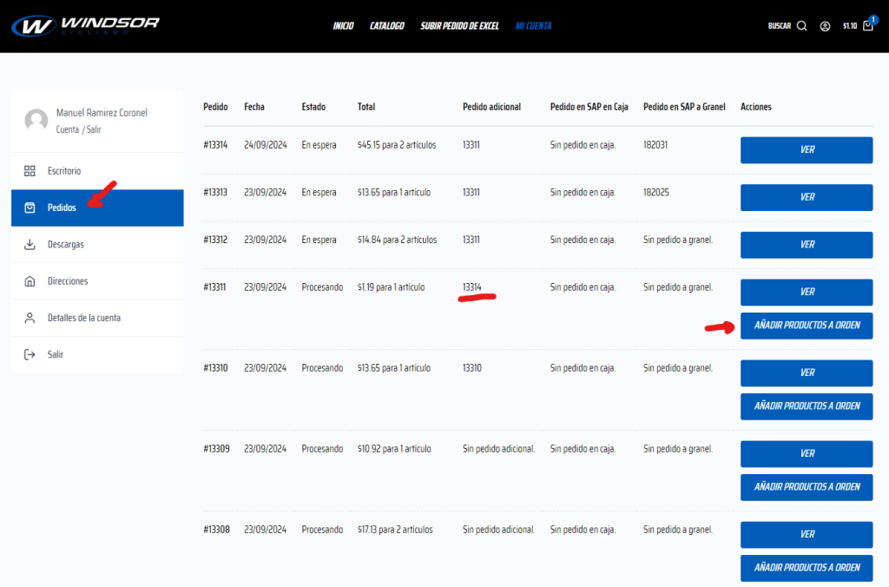Add products to order #13311
The height and width of the screenshot is (587, 889).
point(806,326)
